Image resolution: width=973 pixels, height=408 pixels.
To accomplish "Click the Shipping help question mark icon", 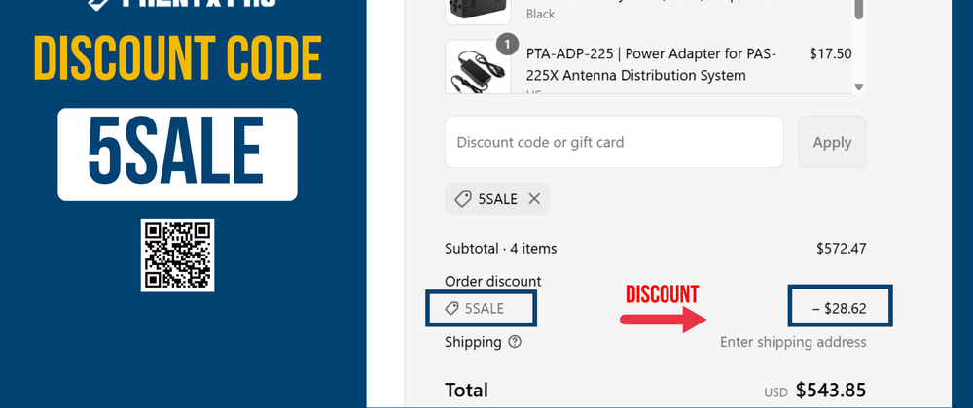I will point(515,342).
